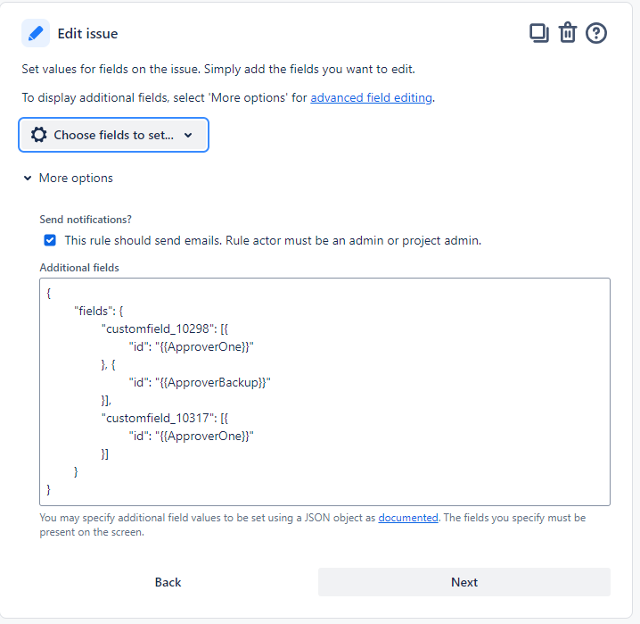The width and height of the screenshot is (640, 624).
Task: Click the ApproverBackup id line in JSON
Action: (x=200, y=382)
